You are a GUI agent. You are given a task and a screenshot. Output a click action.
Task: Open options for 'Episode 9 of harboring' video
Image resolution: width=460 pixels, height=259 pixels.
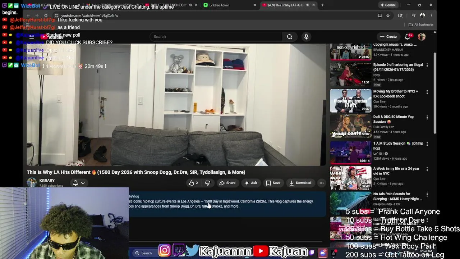pos(427,65)
